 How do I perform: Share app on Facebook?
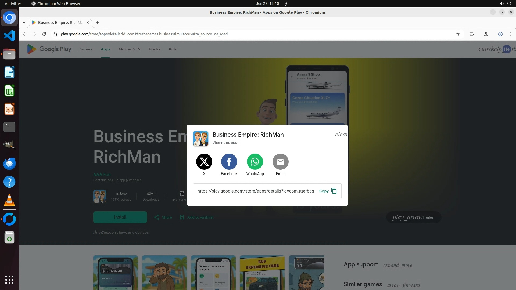[x=229, y=162]
